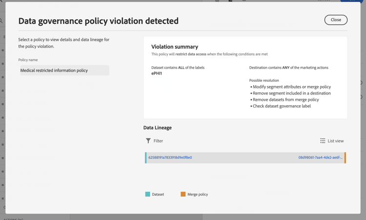Open merge policy 08d98061-7aa4 link
The image size is (366, 220).
pyautogui.click(x=320, y=158)
